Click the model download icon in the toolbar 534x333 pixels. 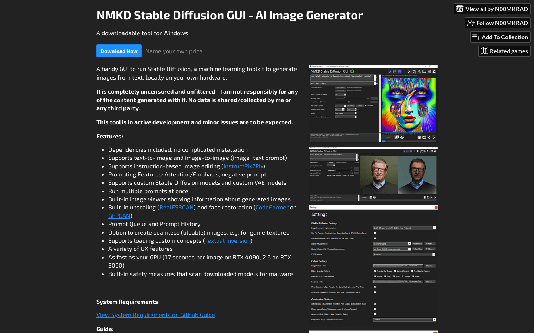(425, 71)
